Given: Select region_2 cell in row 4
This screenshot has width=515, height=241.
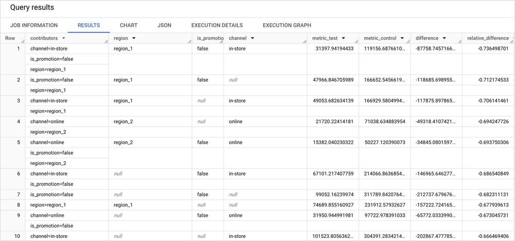Looking at the screenshot, I should point(123,122).
